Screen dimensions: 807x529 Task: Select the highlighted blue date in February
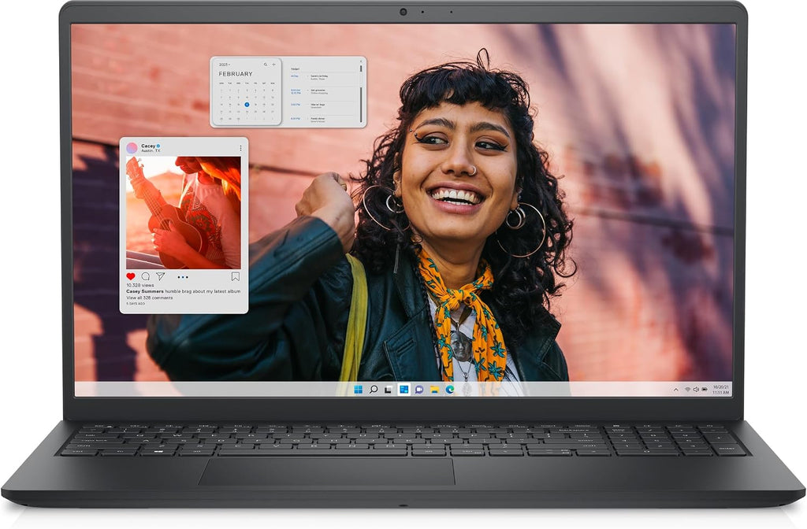[247, 105]
